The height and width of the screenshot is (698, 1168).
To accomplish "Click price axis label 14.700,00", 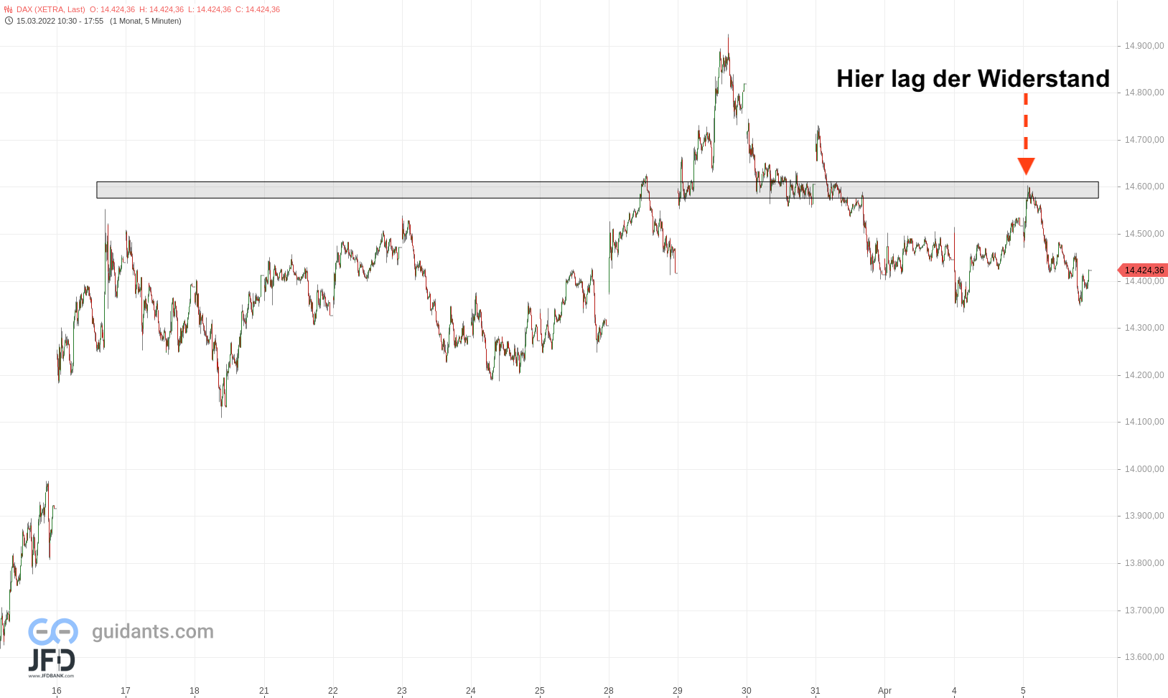I will (x=1144, y=140).
